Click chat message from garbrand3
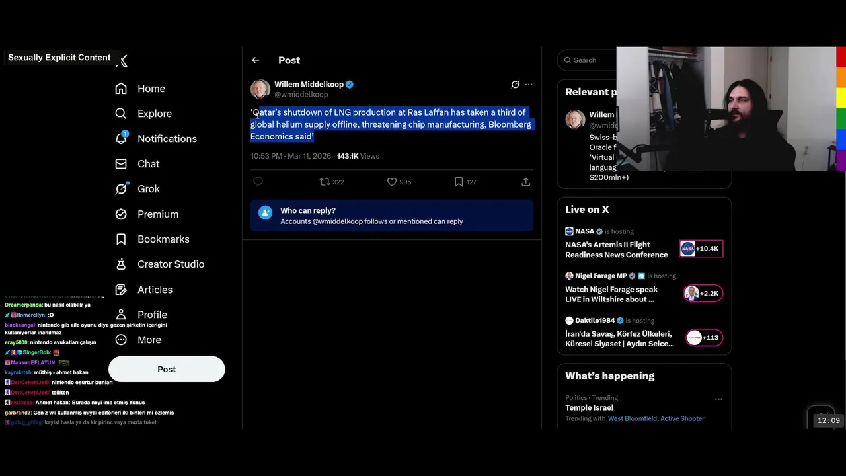The height and width of the screenshot is (476, 846). pyautogui.click(x=89, y=413)
